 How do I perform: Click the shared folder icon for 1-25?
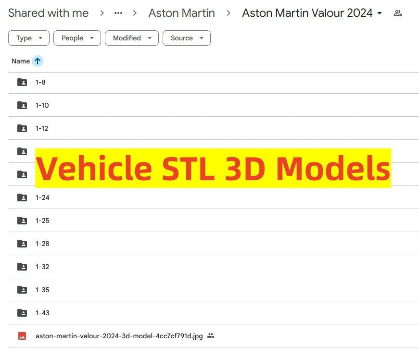tap(22, 221)
